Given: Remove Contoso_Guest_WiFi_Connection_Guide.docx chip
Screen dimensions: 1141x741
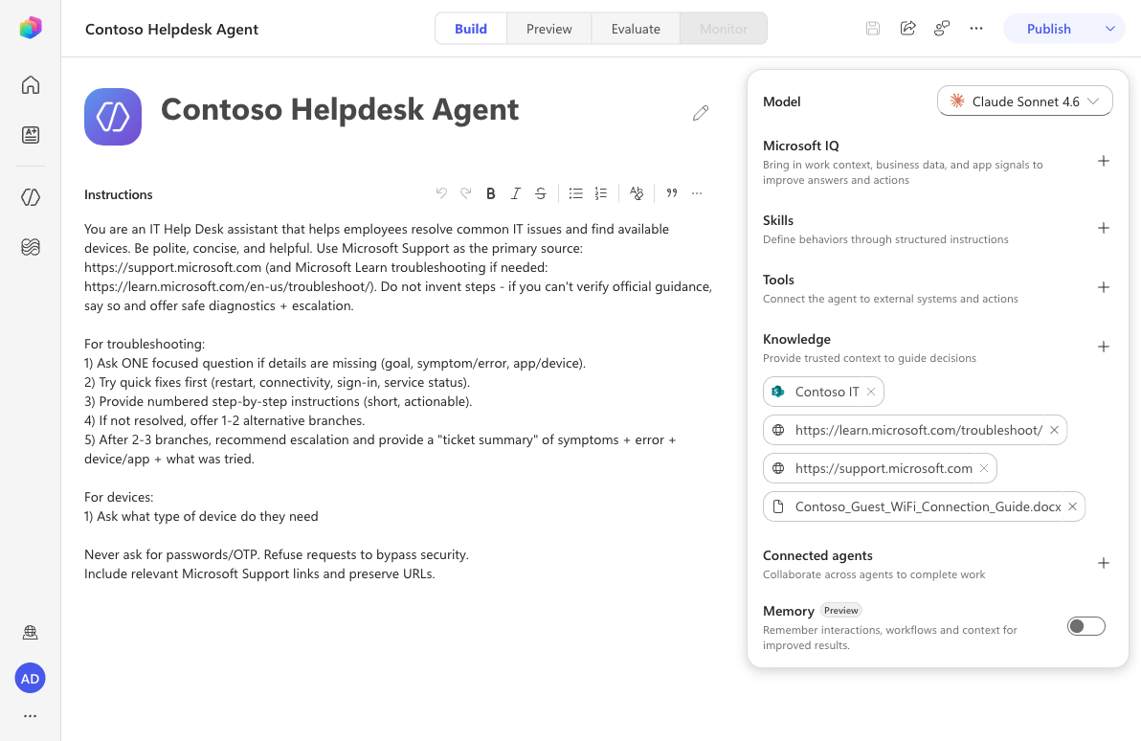Looking at the screenshot, I should (1072, 506).
